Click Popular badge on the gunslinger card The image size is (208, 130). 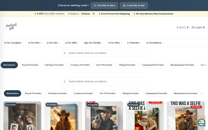(x=93, y=105)
